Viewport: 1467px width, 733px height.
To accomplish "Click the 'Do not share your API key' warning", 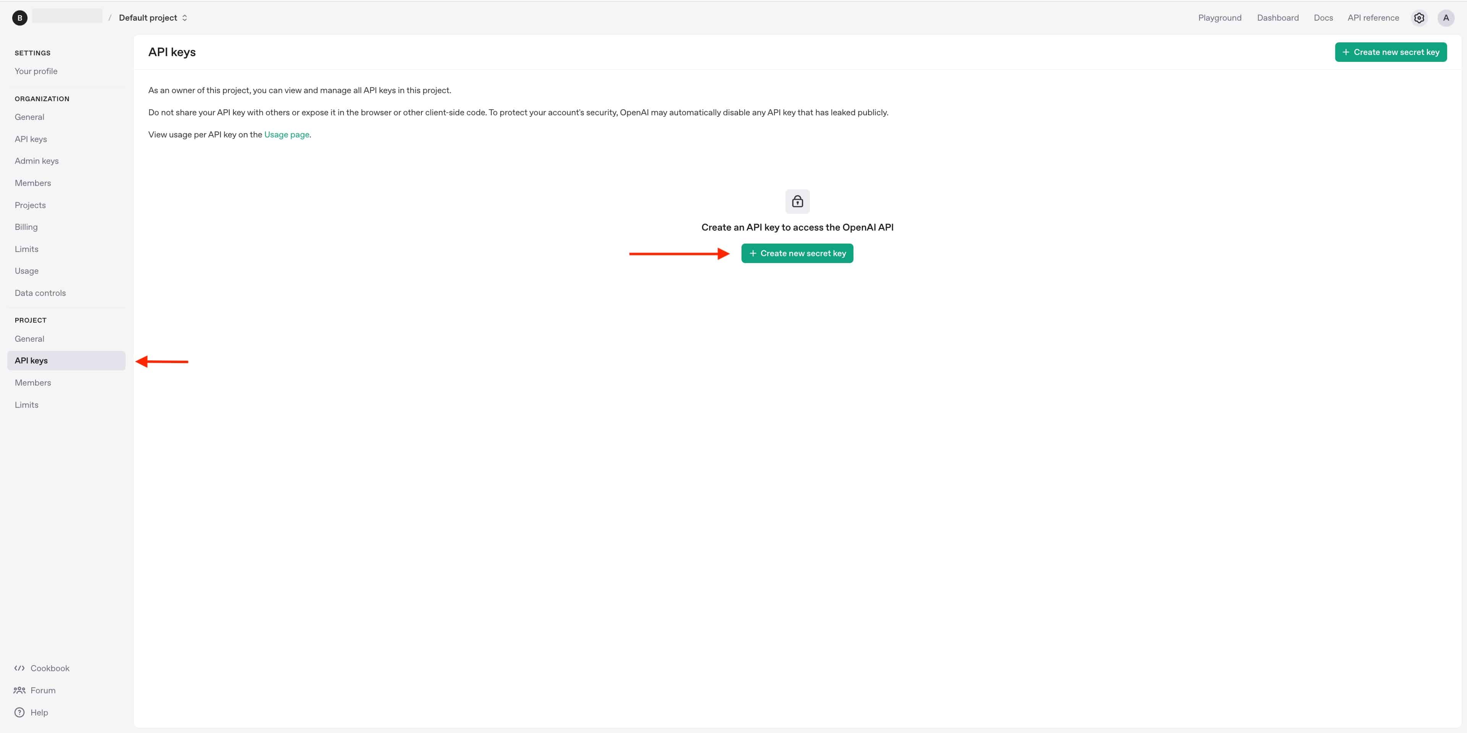I will coord(518,113).
